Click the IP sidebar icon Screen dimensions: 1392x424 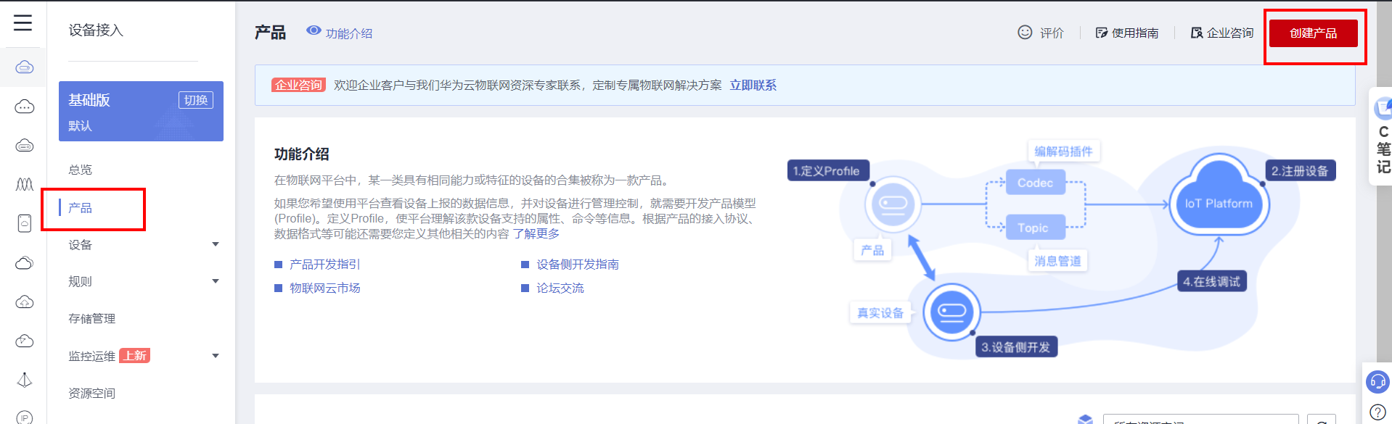coord(25,417)
